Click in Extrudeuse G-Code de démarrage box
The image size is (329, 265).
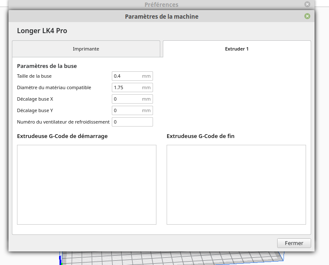point(87,185)
